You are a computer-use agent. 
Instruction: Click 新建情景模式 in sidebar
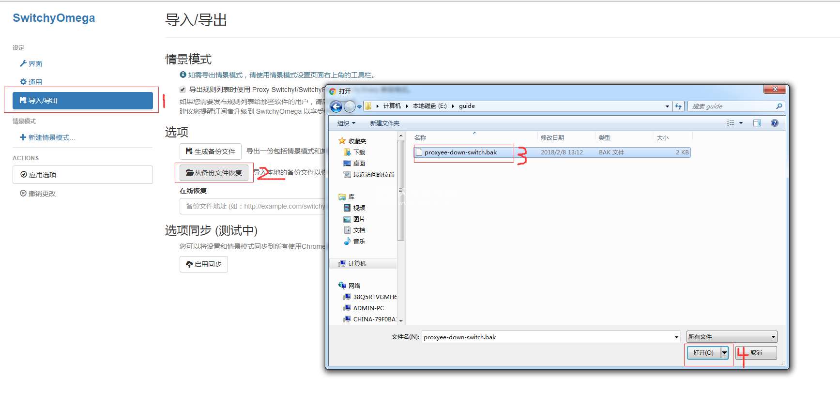coord(47,137)
